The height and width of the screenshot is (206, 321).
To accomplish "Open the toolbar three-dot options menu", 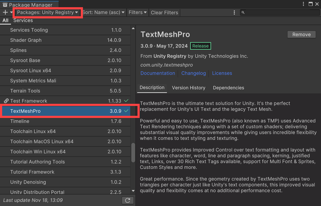I will [234, 13].
